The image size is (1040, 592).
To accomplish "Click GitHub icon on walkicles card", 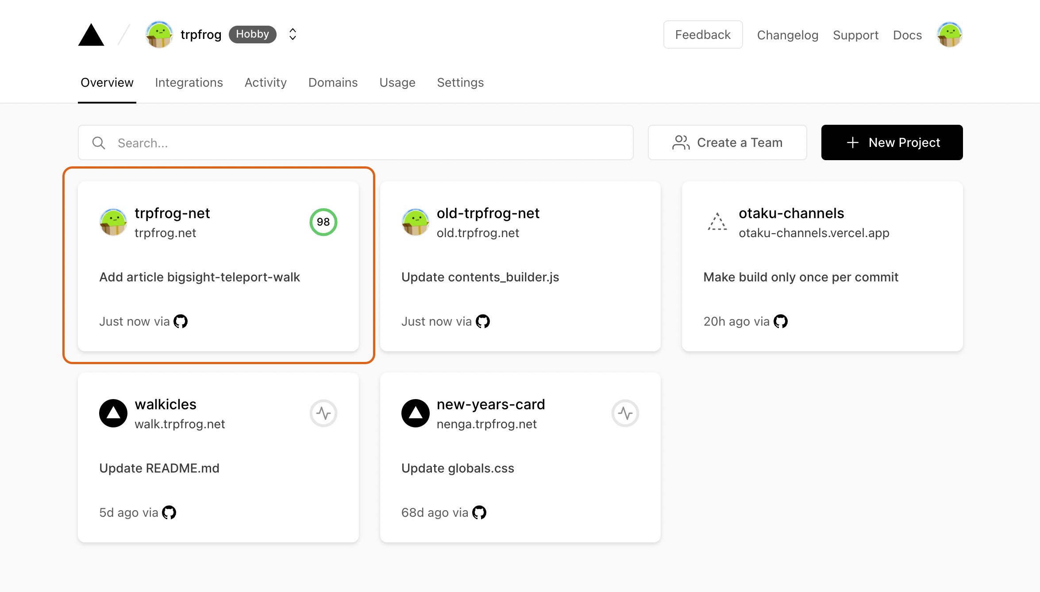I will (x=169, y=512).
